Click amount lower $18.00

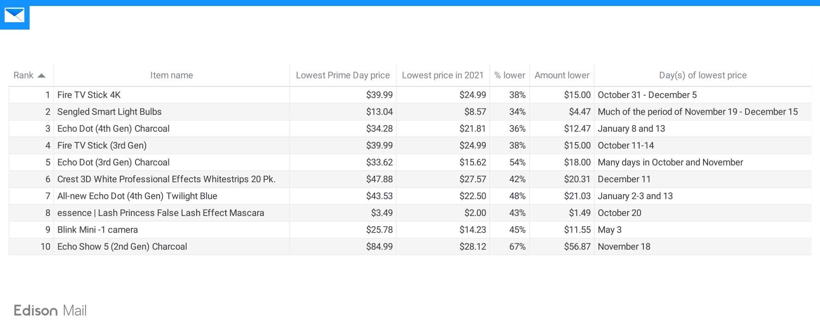pos(577,162)
